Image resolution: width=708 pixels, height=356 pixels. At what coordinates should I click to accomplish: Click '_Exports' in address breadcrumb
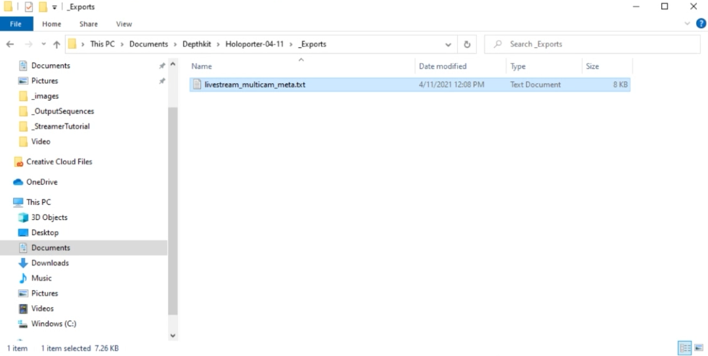(313, 44)
